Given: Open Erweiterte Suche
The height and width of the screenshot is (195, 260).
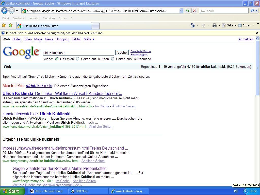Looking at the screenshot, I should click(x=141, y=51).
